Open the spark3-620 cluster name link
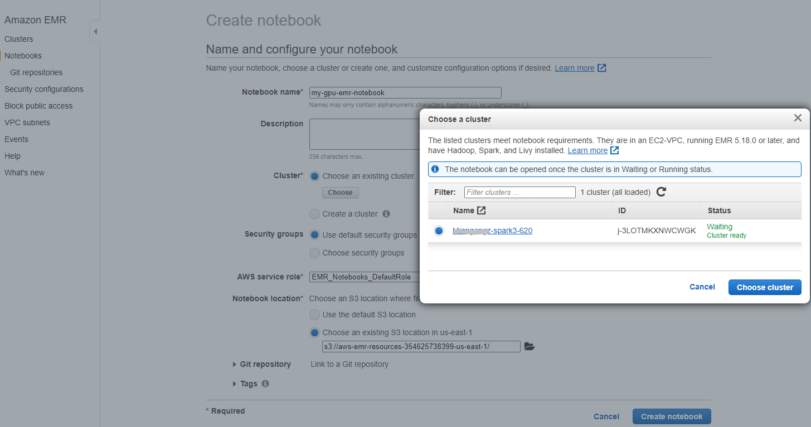Image resolution: width=811 pixels, height=427 pixels. click(493, 230)
